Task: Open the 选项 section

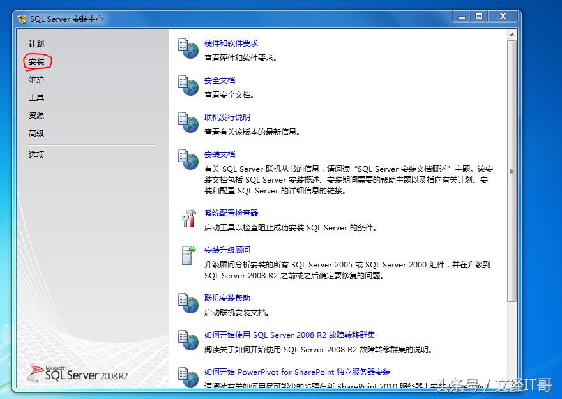Action: point(35,154)
